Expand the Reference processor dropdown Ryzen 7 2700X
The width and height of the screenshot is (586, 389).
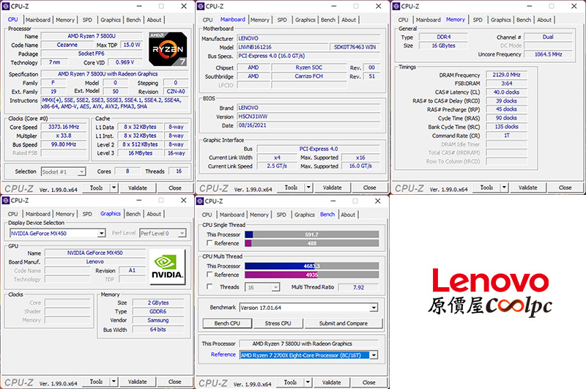click(374, 355)
